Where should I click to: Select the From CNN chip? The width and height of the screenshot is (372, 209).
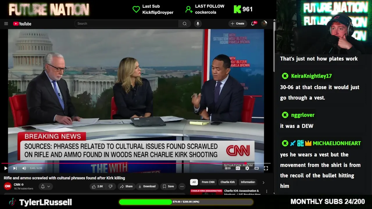[208, 182]
